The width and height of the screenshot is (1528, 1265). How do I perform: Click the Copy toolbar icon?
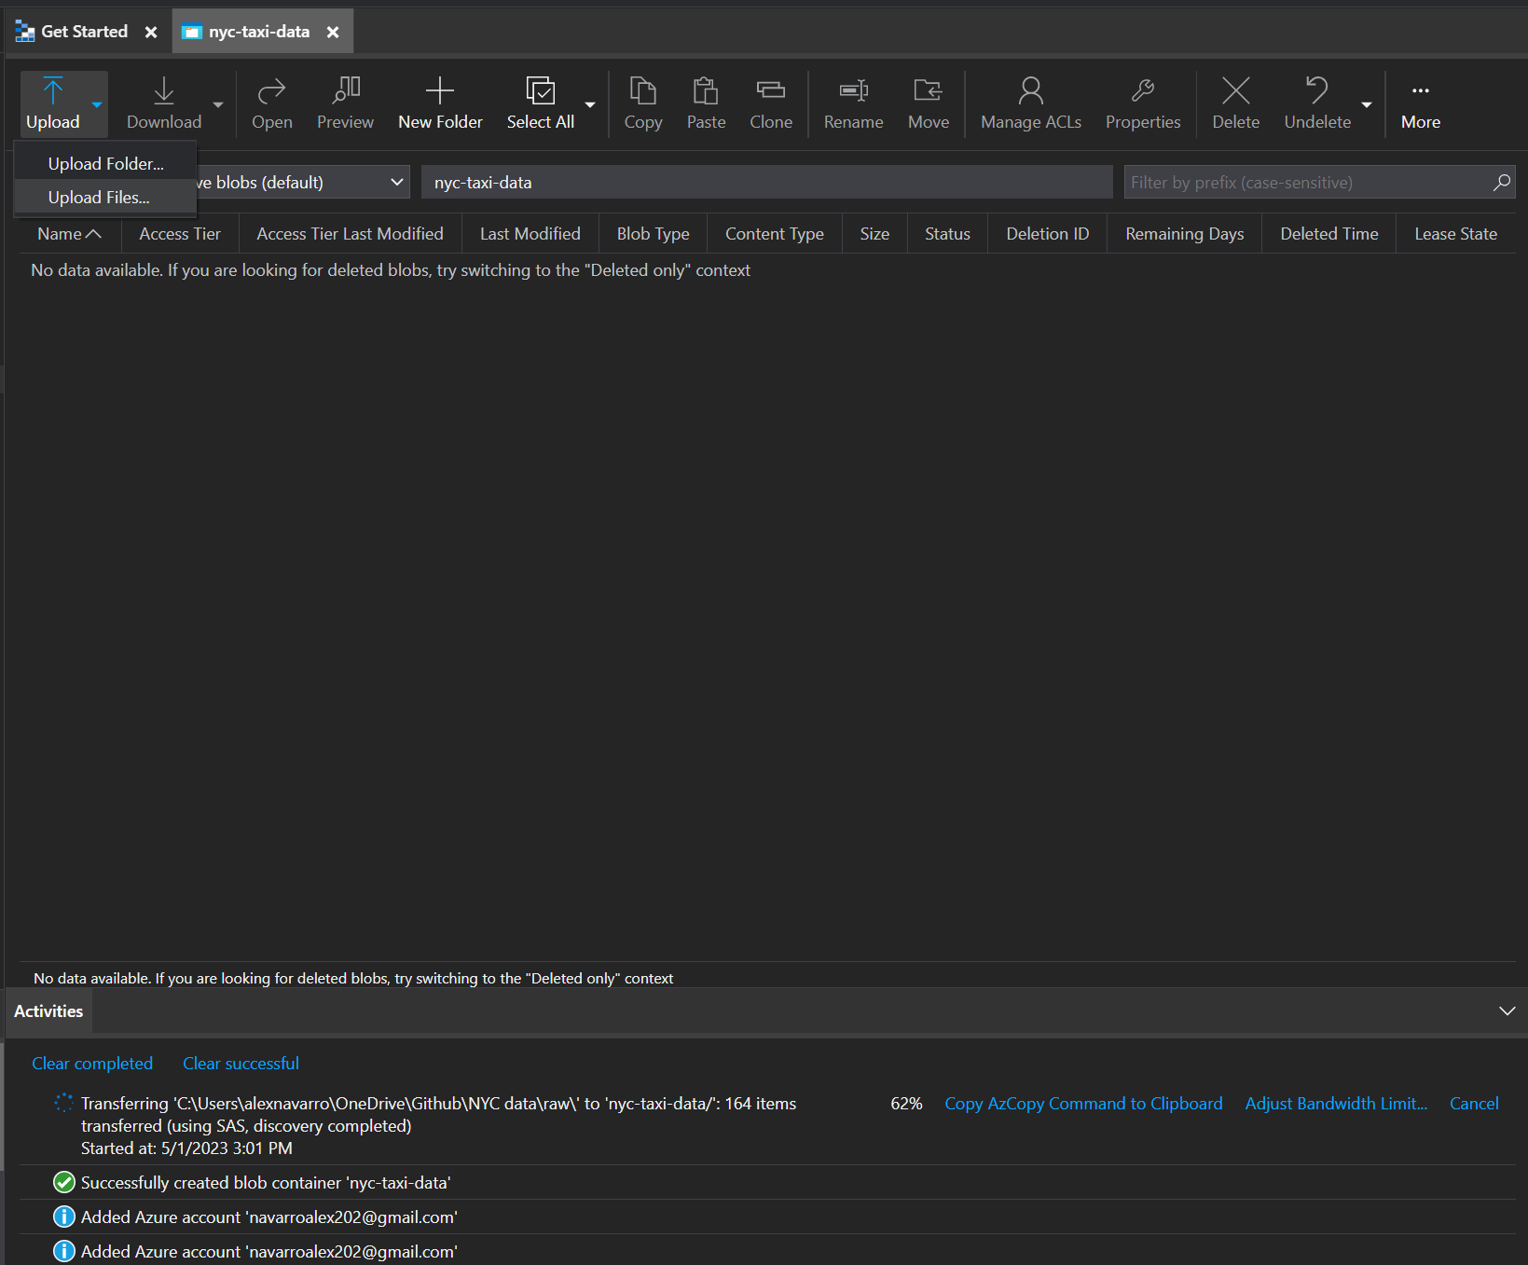coord(643,91)
